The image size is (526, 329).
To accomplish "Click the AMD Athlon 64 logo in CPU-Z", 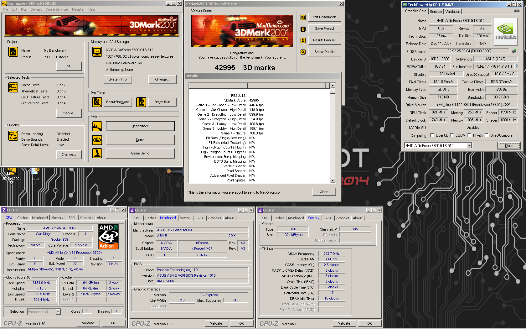I will point(108,237).
